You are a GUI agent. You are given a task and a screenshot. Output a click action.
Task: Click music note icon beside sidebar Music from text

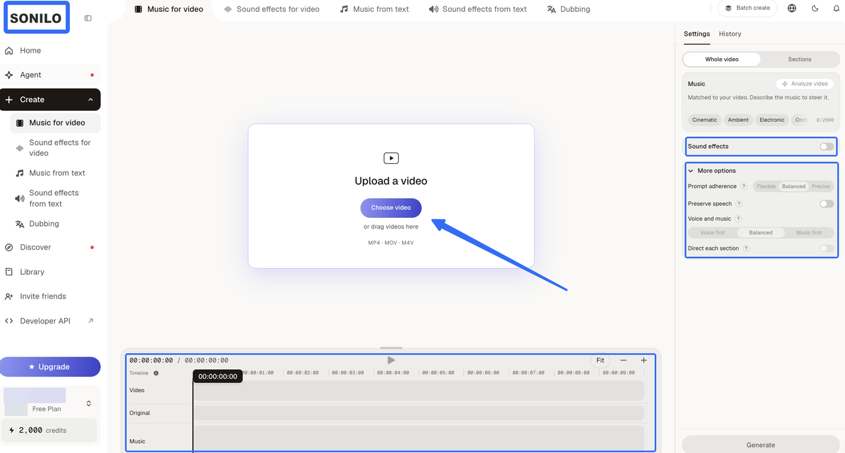(x=20, y=173)
